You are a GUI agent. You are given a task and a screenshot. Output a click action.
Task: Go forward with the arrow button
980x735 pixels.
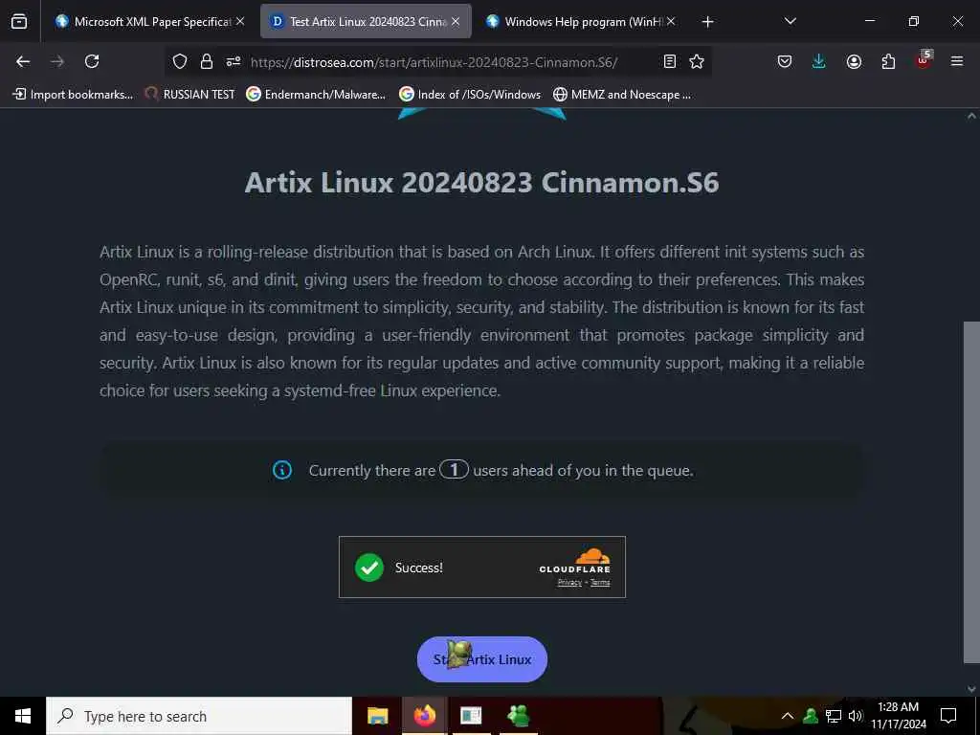click(x=57, y=61)
